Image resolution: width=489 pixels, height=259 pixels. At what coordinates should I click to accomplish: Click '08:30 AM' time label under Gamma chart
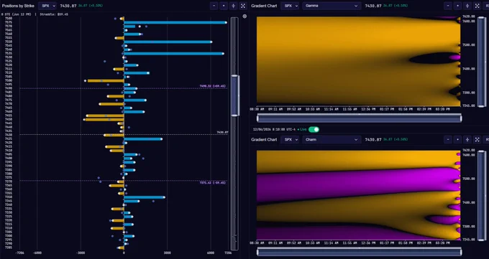click(x=256, y=109)
